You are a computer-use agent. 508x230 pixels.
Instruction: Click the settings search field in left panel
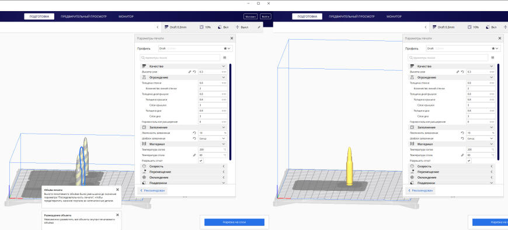click(x=180, y=58)
